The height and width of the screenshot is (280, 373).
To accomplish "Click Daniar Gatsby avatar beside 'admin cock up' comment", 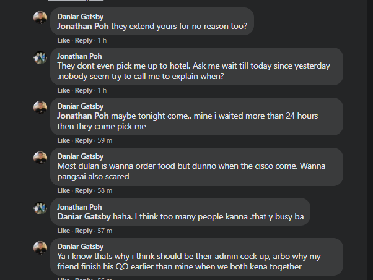I will 40,248.
